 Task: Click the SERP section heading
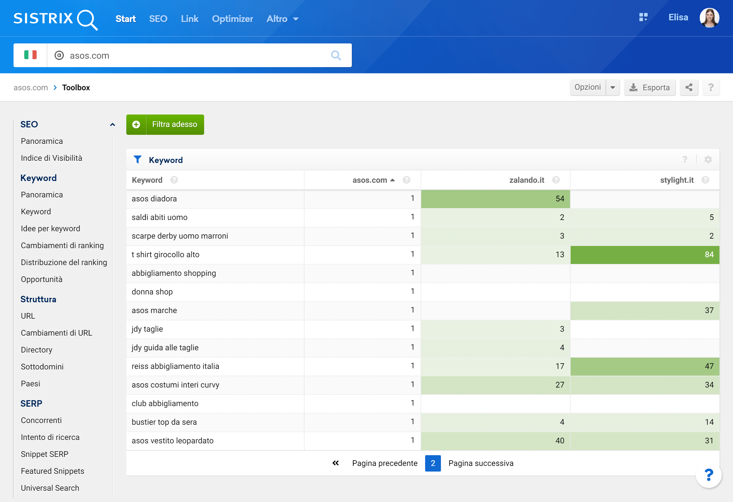31,403
